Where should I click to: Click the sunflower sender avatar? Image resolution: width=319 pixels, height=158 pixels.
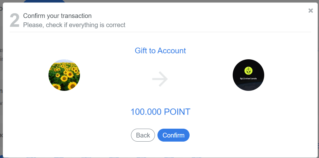click(x=64, y=75)
